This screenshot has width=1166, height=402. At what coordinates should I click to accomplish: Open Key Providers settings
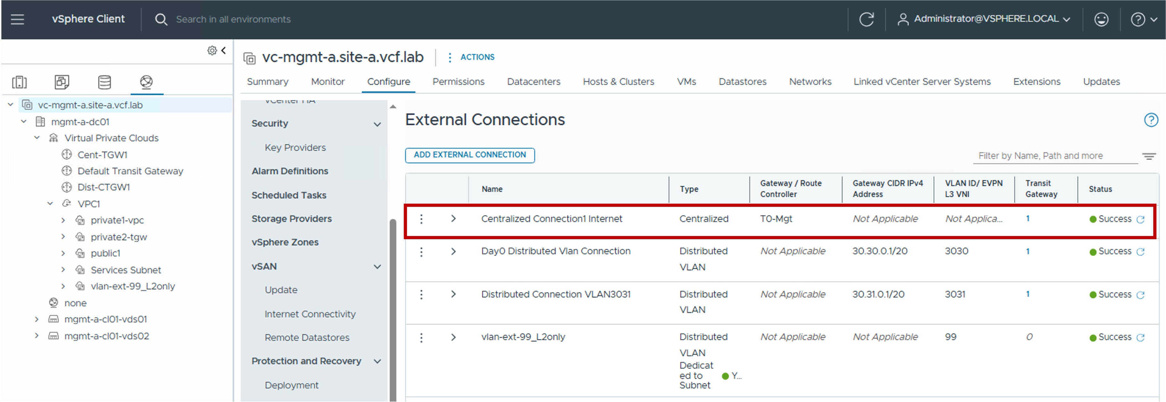[295, 148]
